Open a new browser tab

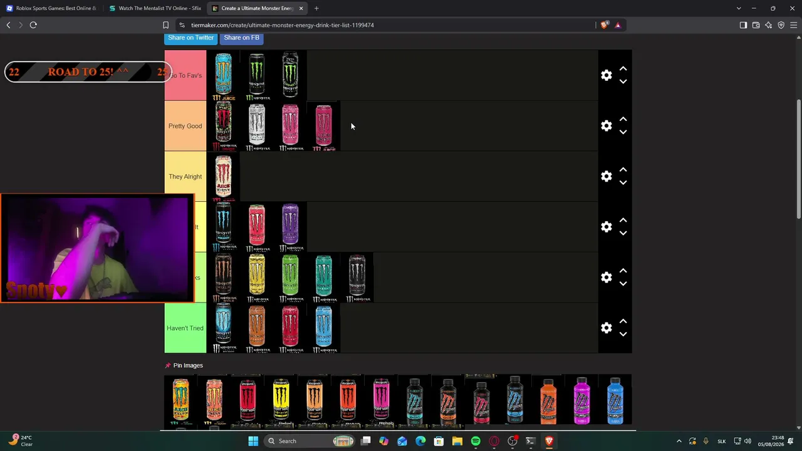coord(316,8)
